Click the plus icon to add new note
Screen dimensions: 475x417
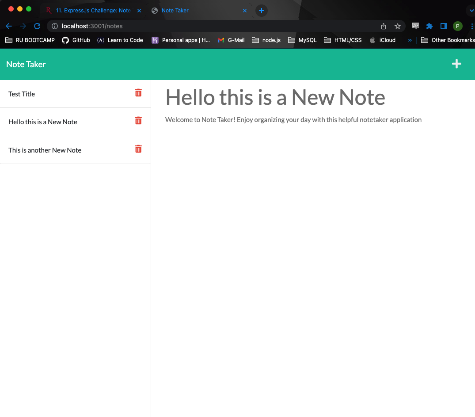(x=456, y=64)
